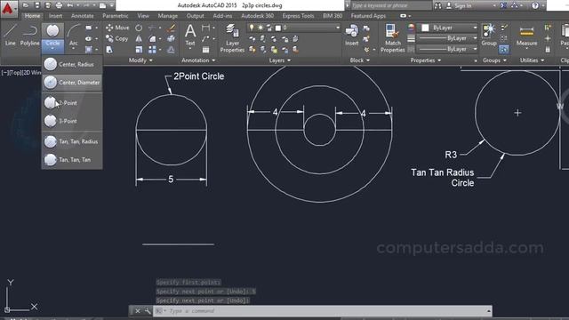Toggle group selection highlighted button
569x320 pixels.
point(504,49)
